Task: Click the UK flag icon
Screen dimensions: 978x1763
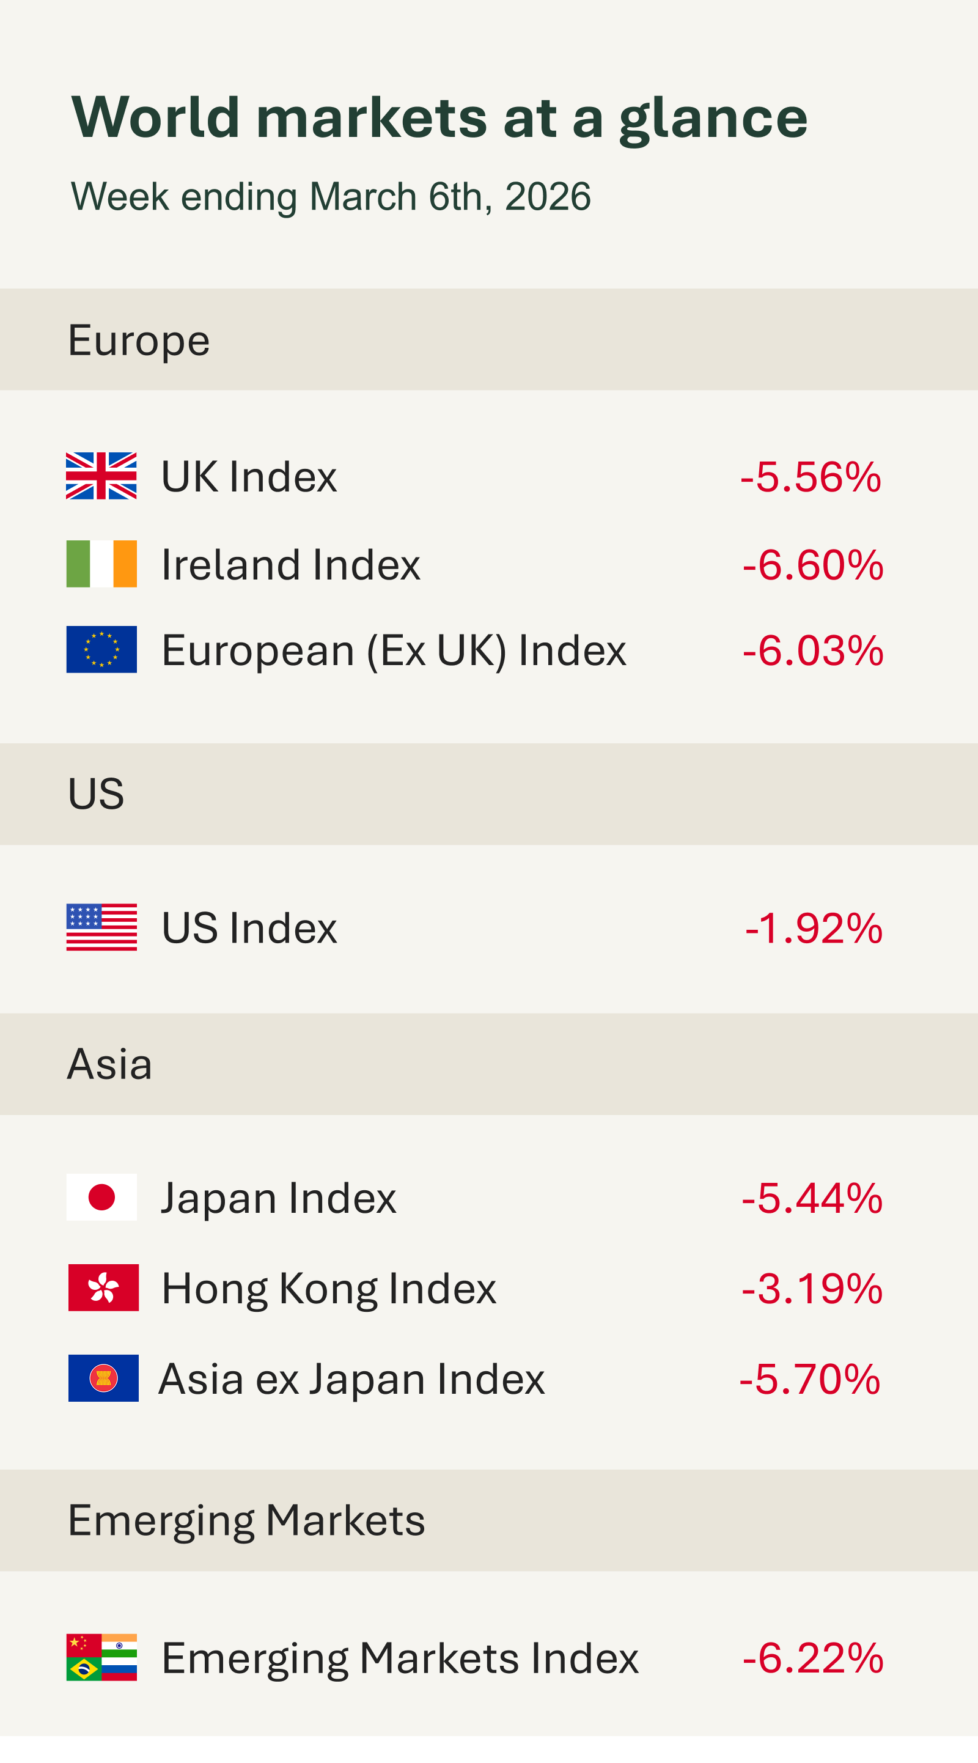Action: click(x=101, y=476)
